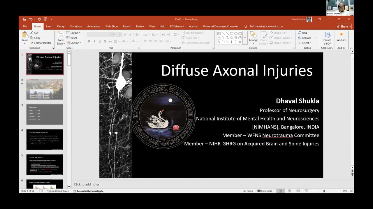The width and height of the screenshot is (373, 209).
Task: Open Comments pane from status bar
Action: point(265,191)
